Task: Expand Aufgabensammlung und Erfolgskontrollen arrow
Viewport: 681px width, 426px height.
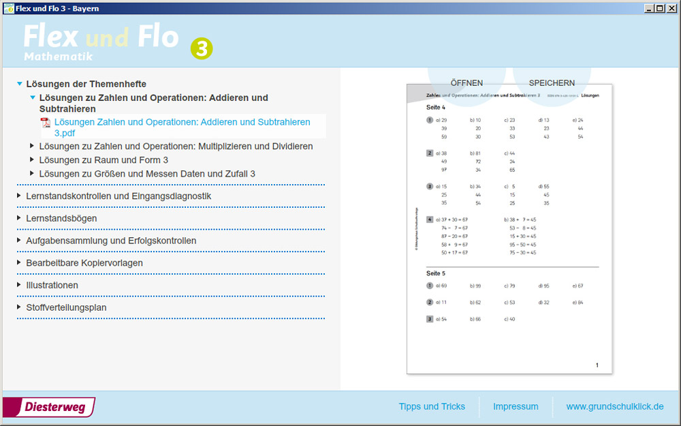Action: pos(18,241)
